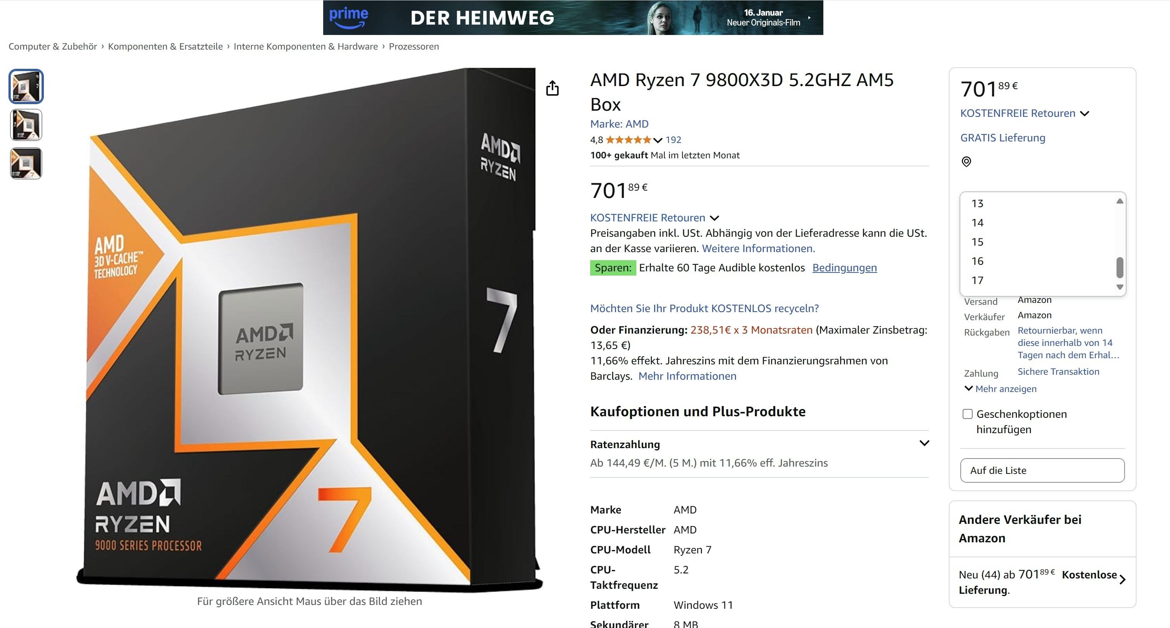Open the 192 reviews link

click(673, 140)
